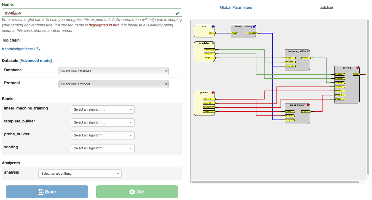Screen dimensions: 372x200
Task: Toggle Advanced mode for Datasets
Action: [36, 61]
